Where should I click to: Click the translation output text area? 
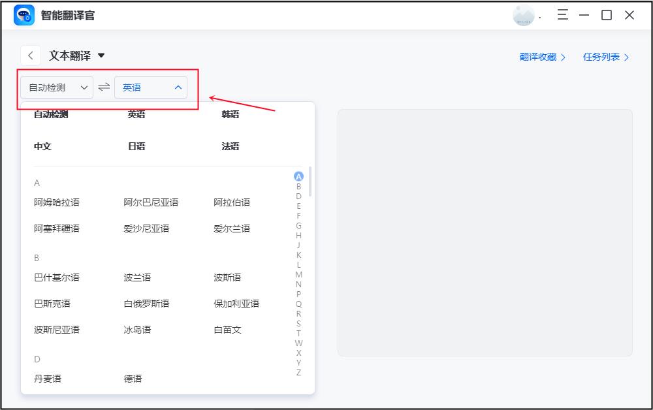[x=485, y=232]
